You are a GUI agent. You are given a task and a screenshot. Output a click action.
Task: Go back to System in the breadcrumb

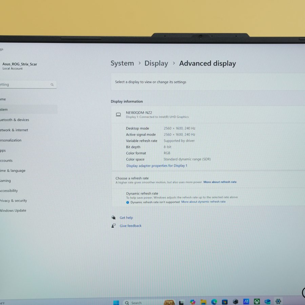(122, 63)
